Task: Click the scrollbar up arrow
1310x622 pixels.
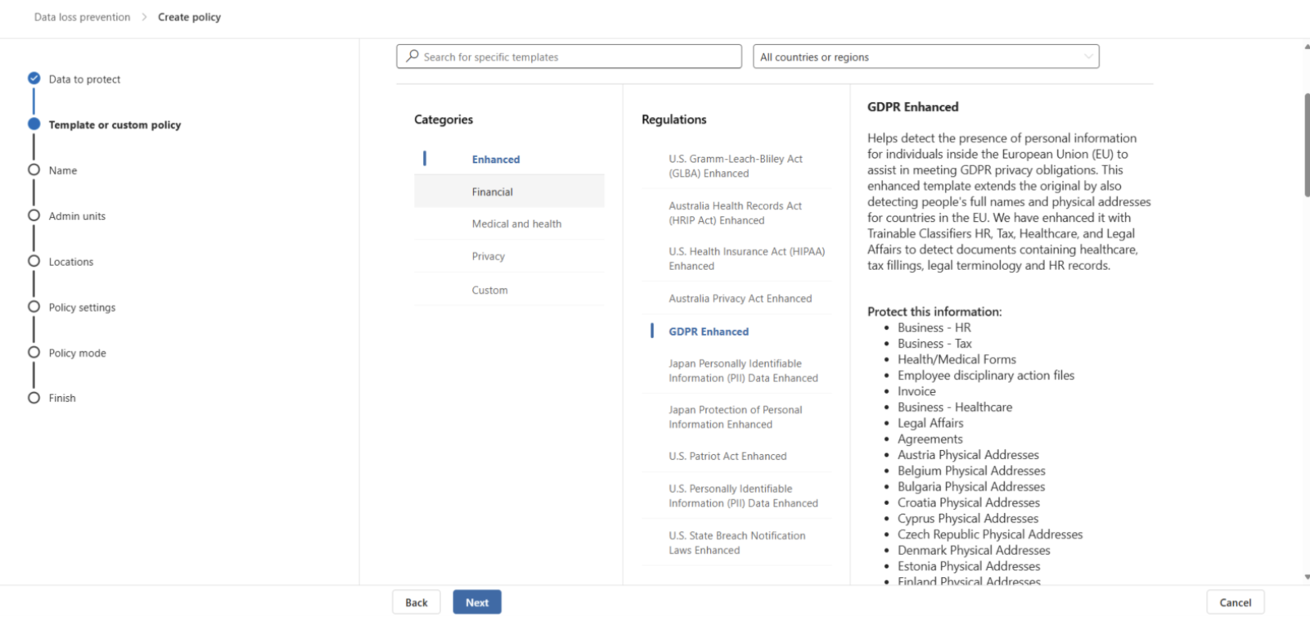Action: click(1307, 47)
